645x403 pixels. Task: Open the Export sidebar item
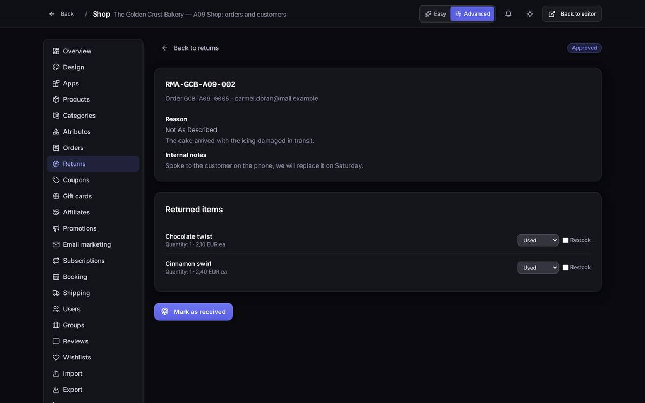[93, 390]
